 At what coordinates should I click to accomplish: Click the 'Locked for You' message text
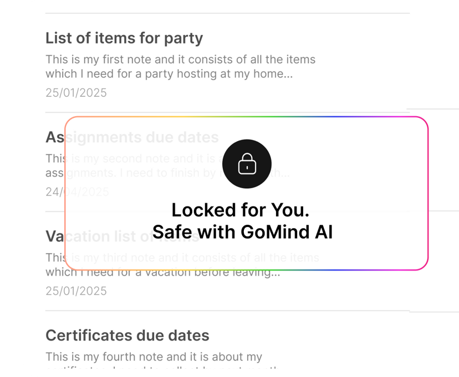241,210
